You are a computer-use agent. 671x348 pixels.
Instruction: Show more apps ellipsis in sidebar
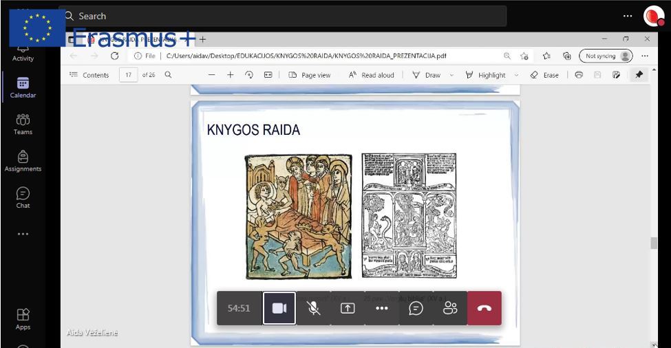coord(23,234)
